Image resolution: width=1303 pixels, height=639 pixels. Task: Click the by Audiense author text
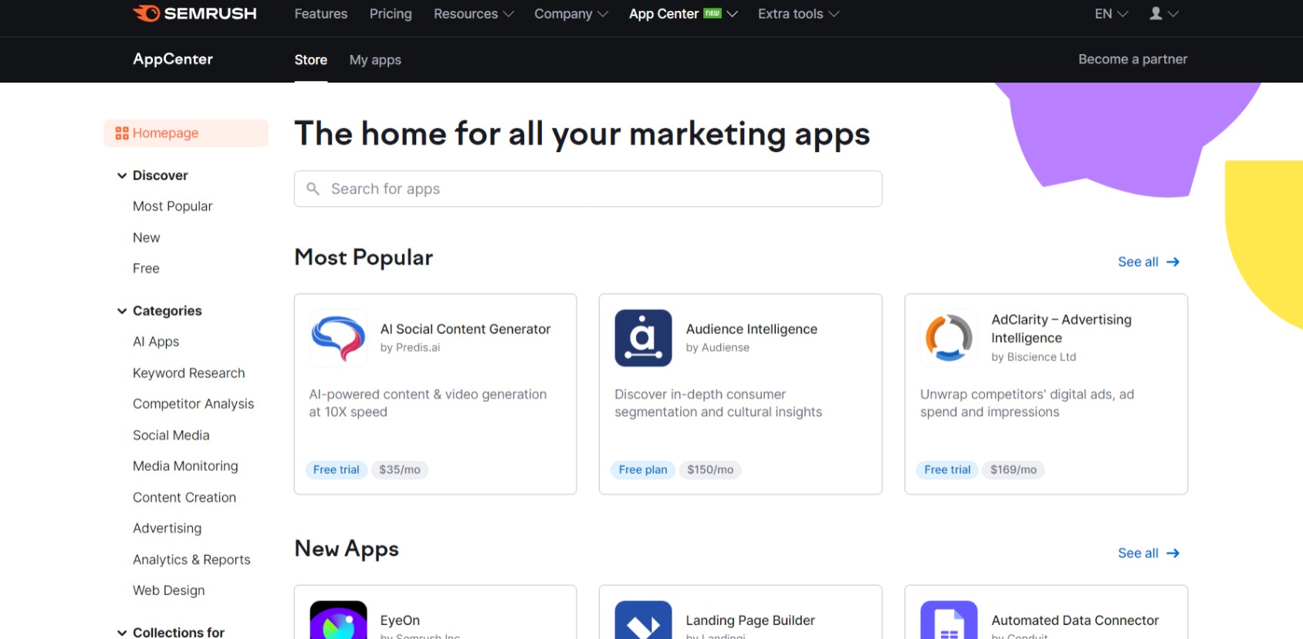pos(718,347)
